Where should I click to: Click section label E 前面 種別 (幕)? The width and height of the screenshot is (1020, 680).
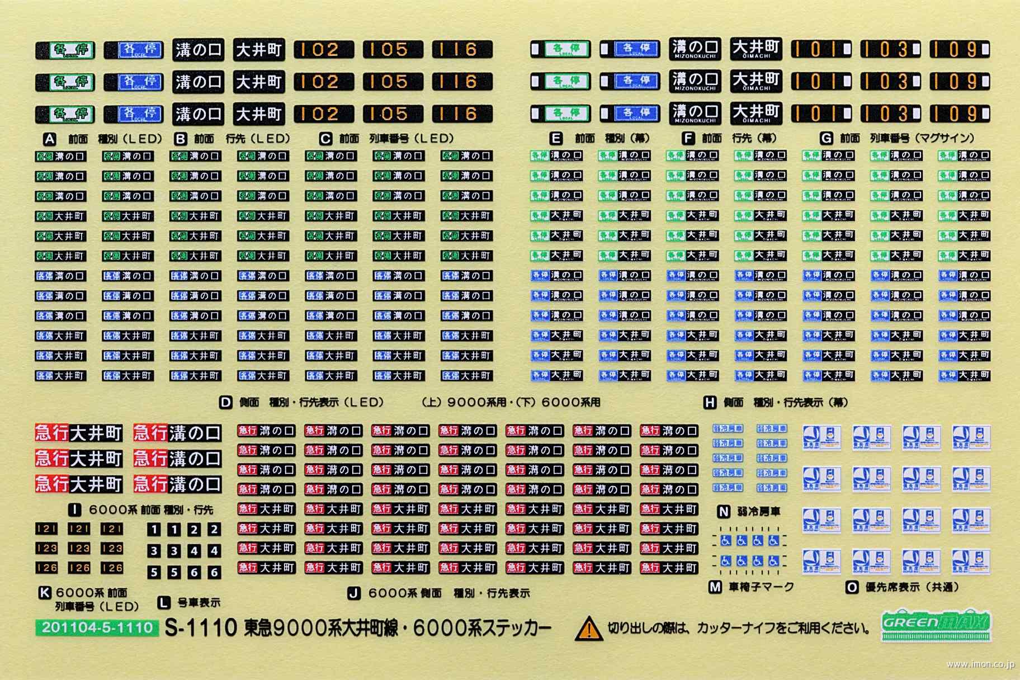599,138
